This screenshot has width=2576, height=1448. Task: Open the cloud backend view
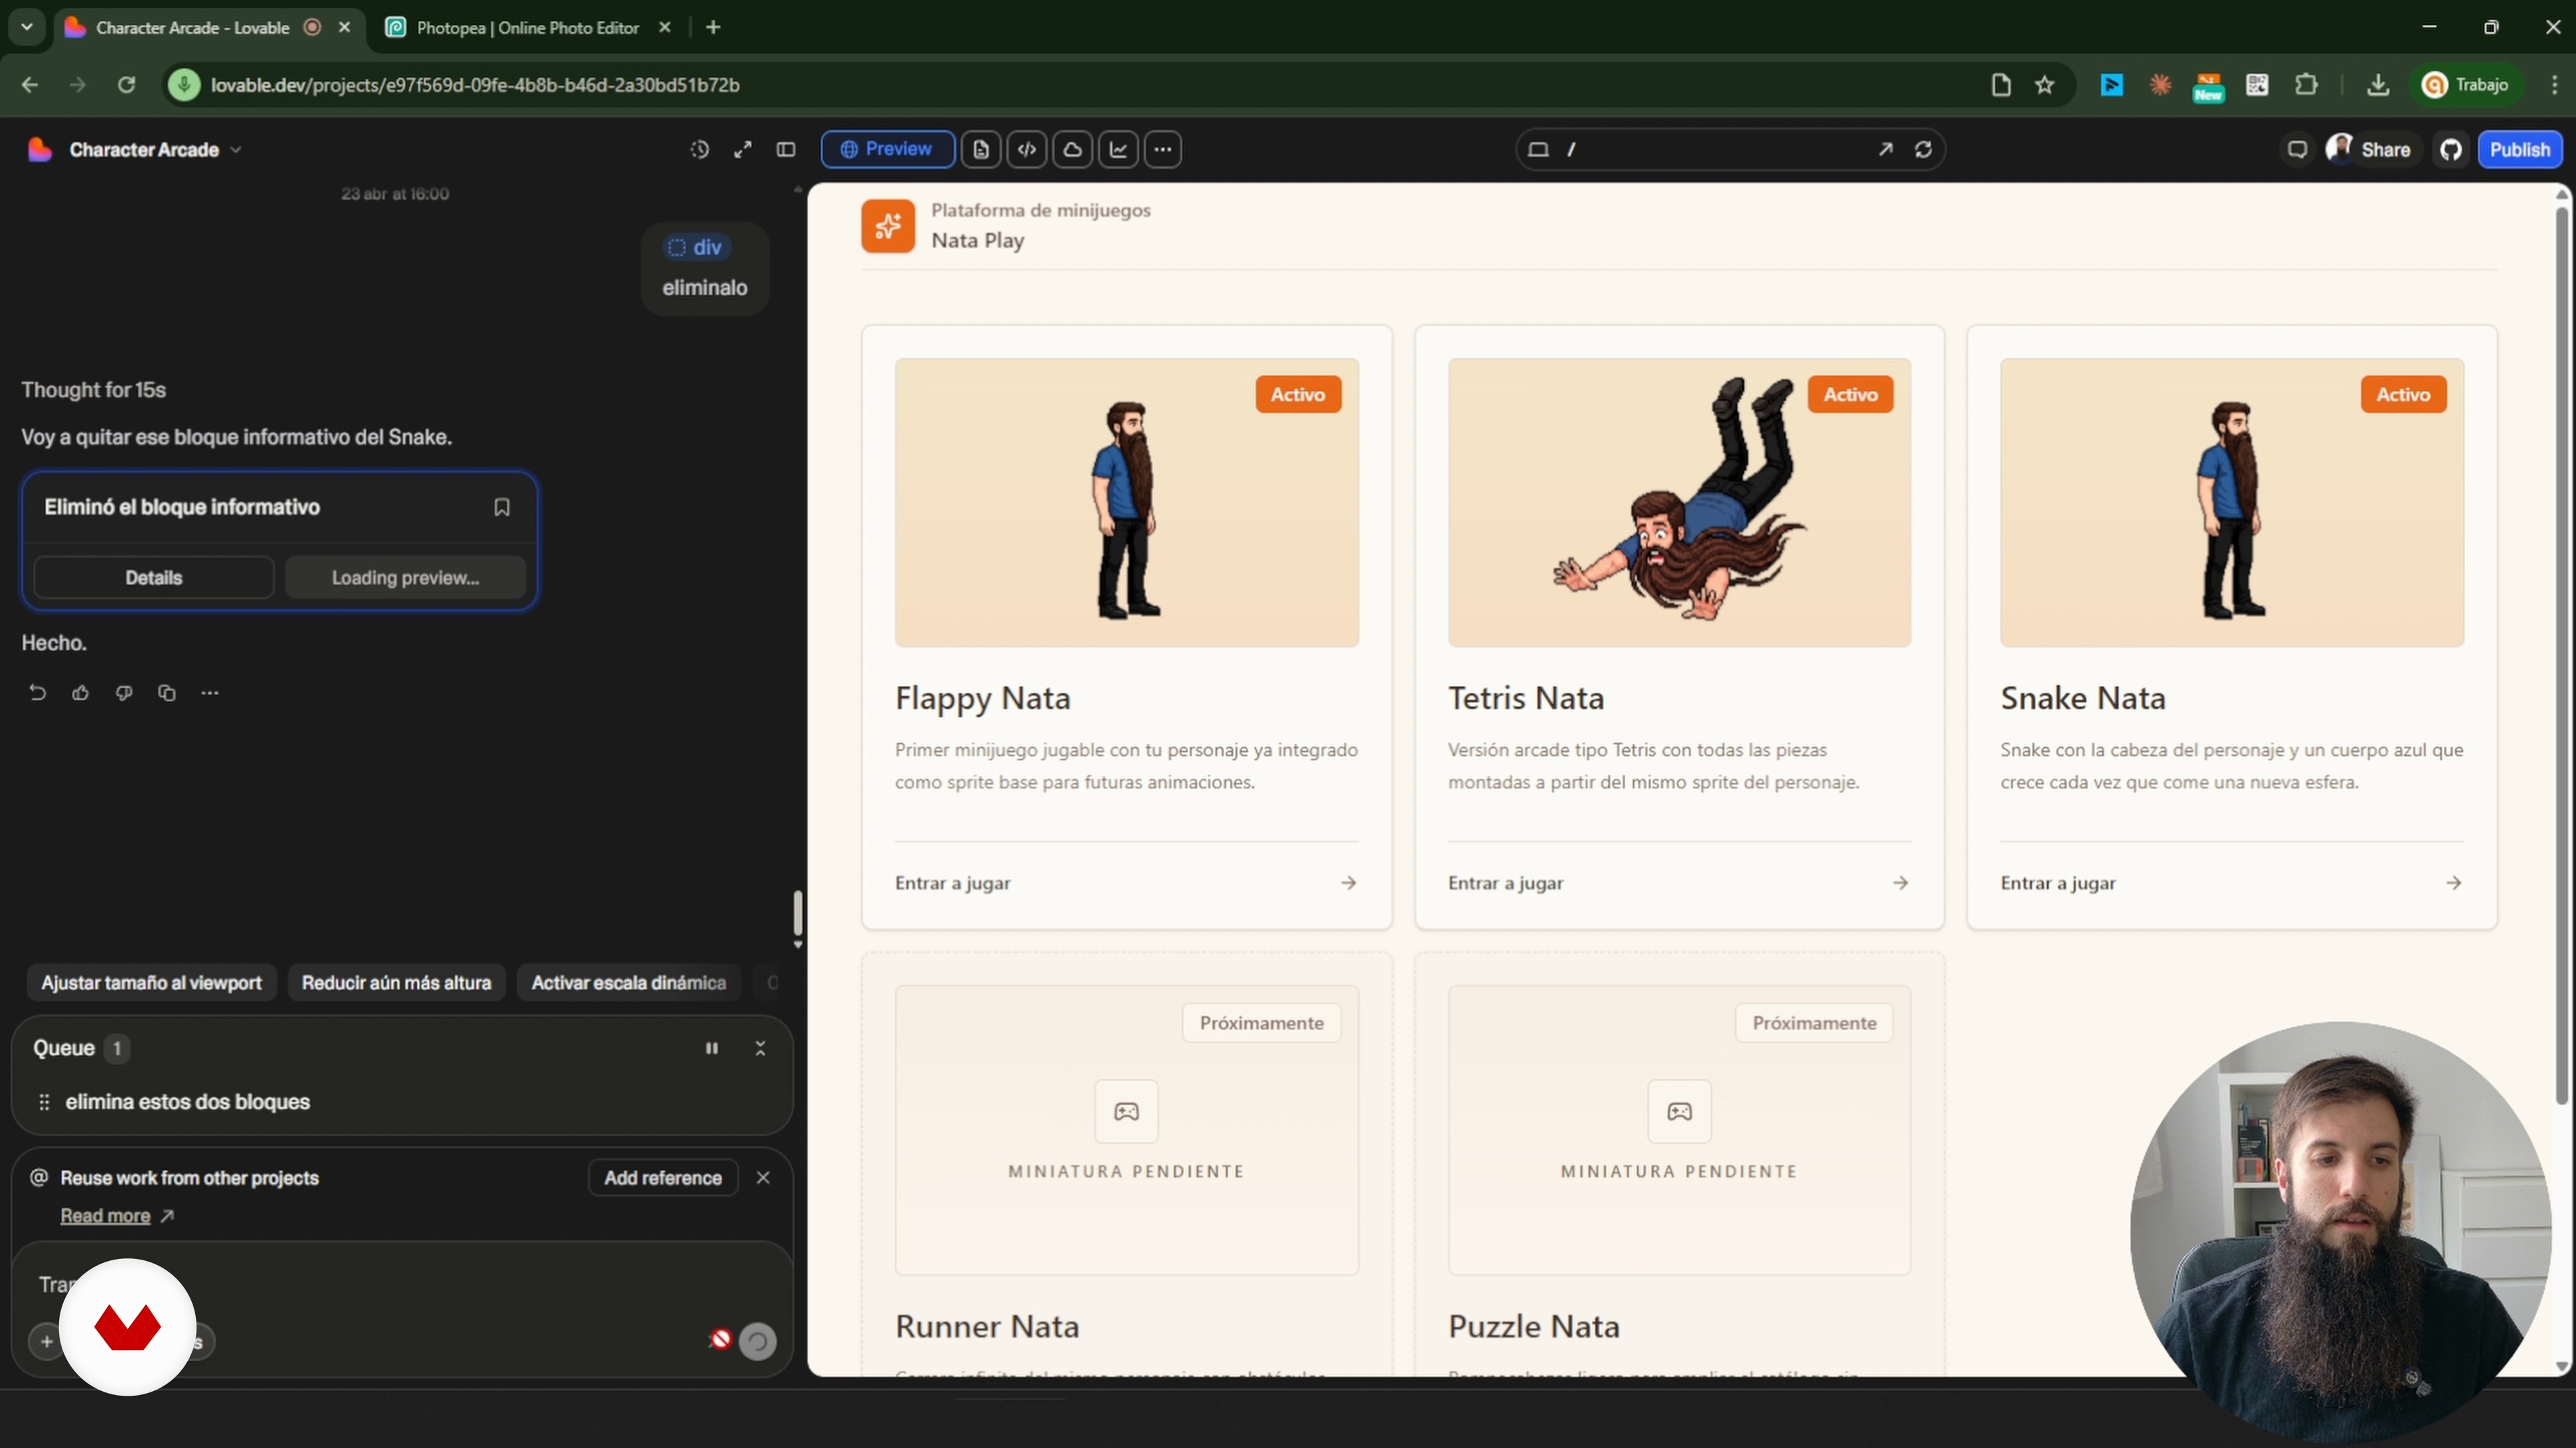[1073, 150]
